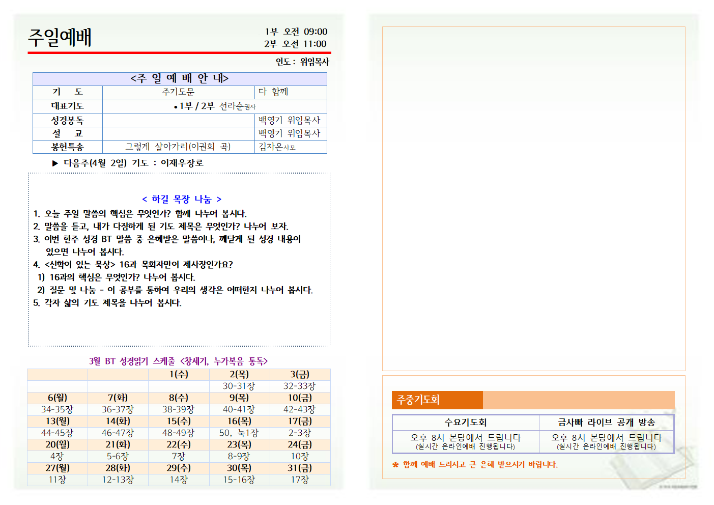Select the 16(목) date cell

pos(239,421)
